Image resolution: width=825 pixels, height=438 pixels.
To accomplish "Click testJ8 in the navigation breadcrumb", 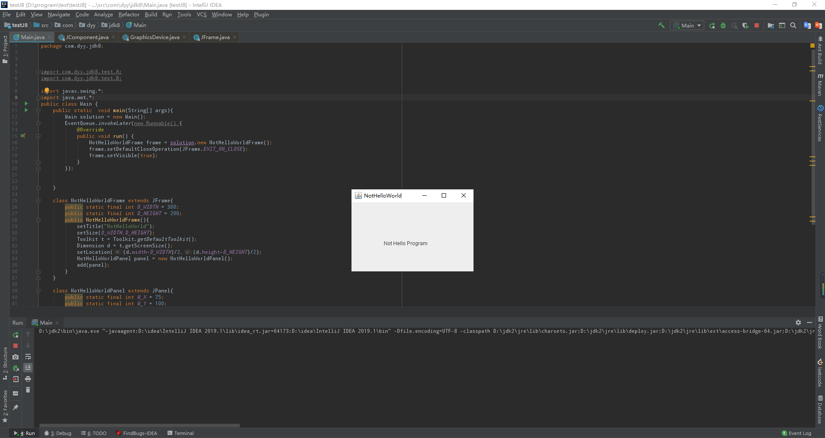I will pyautogui.click(x=16, y=25).
